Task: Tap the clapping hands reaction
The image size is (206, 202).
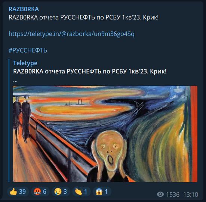Action: pos(81,192)
